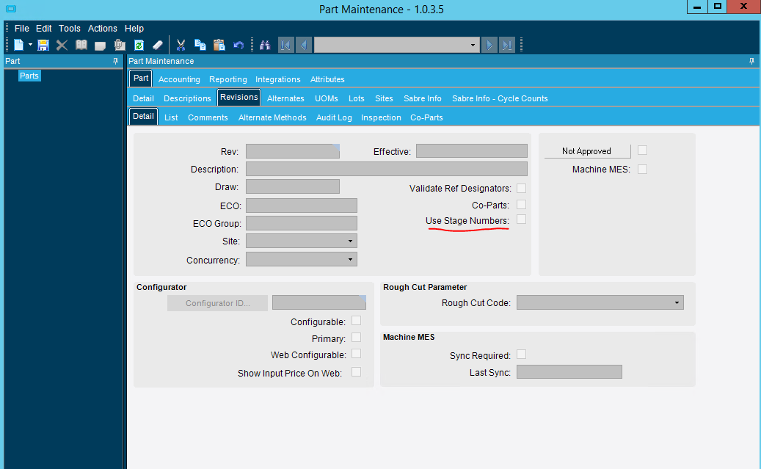Open the Concurrency dropdown
This screenshot has height=469, width=761.
(351, 259)
